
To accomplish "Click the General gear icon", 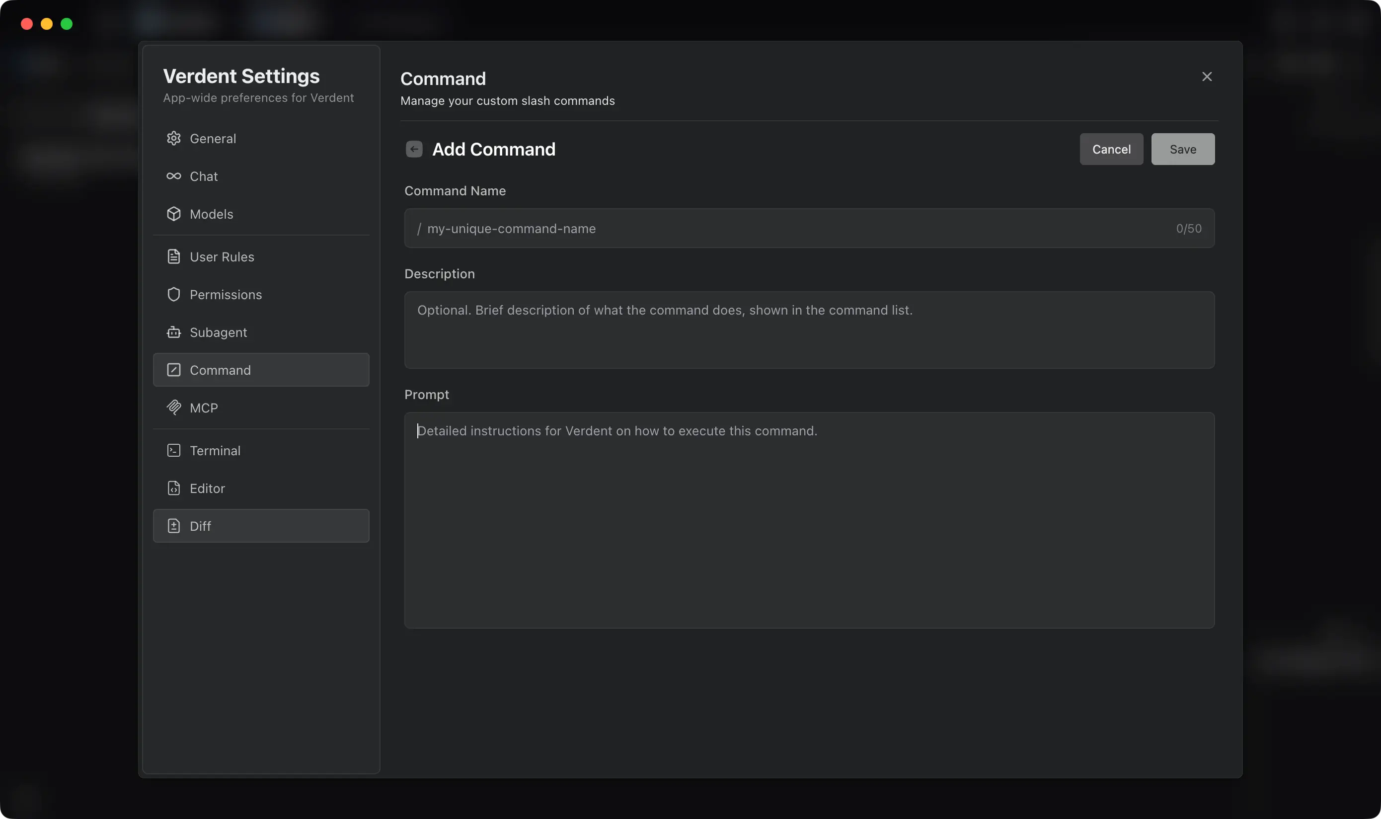I will [x=174, y=139].
